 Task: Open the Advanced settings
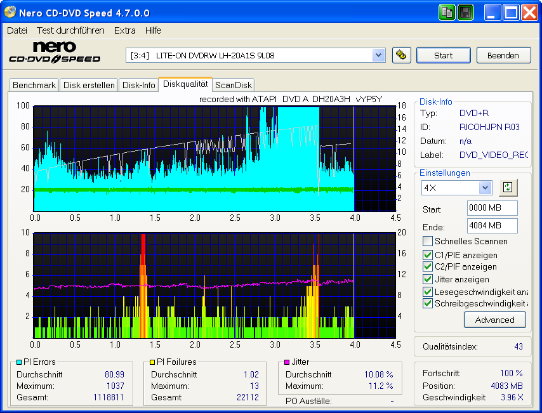coord(495,320)
